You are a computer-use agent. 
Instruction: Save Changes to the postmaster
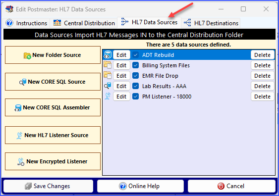tap(48, 186)
